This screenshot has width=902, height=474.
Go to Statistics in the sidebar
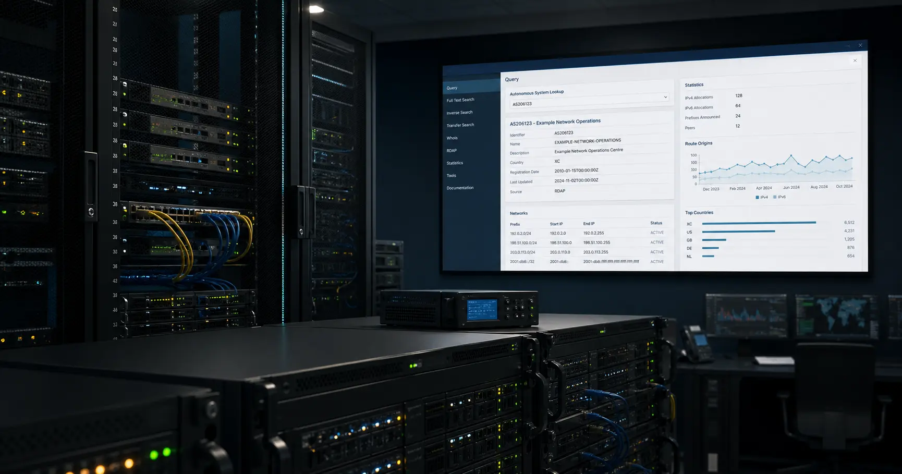[x=455, y=163]
